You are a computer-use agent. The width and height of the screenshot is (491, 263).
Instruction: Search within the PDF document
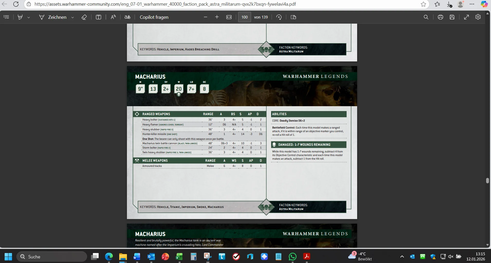[426, 17]
